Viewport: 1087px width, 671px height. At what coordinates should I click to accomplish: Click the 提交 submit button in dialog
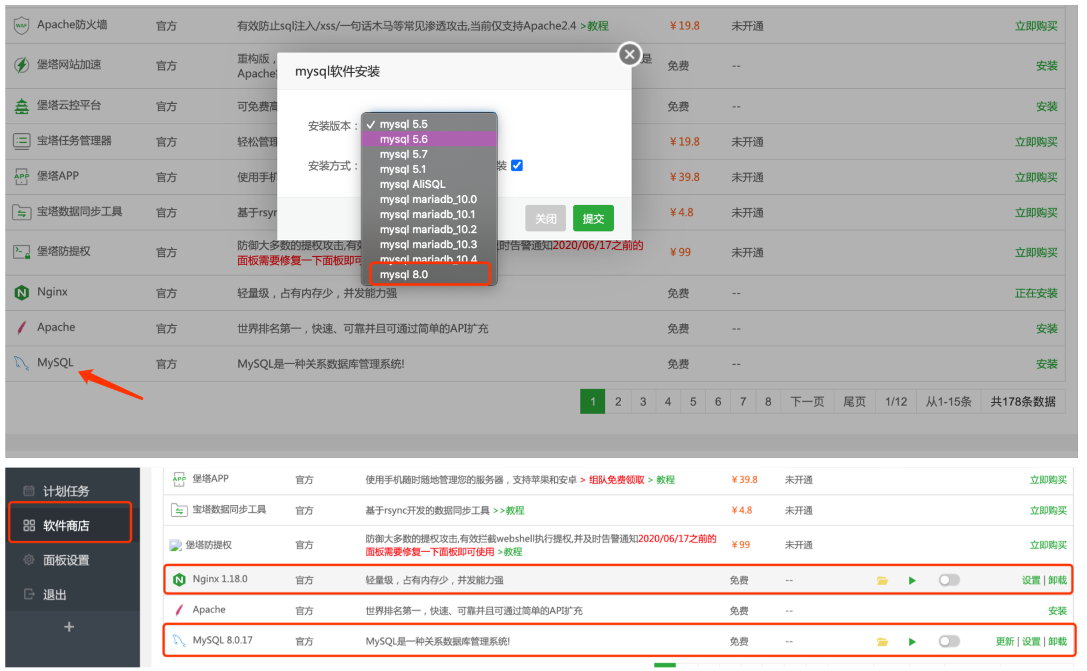tap(593, 218)
